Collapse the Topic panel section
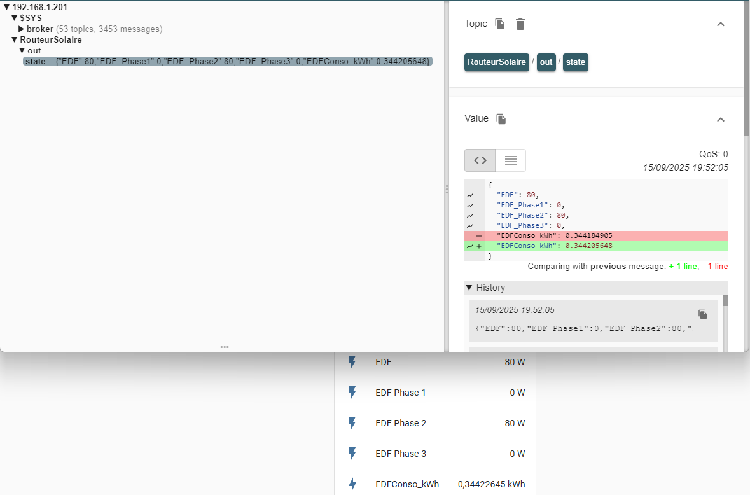Image resolution: width=750 pixels, height=495 pixels. click(721, 24)
